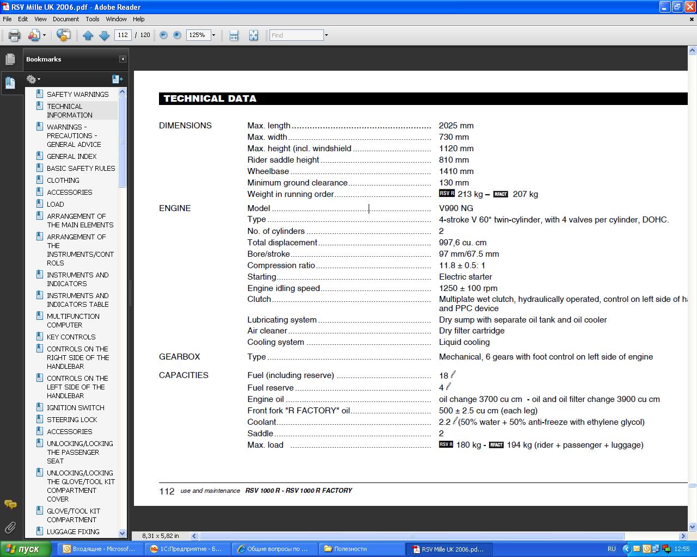697x557 pixels.
Task: Click the page number input field
Action: (123, 35)
